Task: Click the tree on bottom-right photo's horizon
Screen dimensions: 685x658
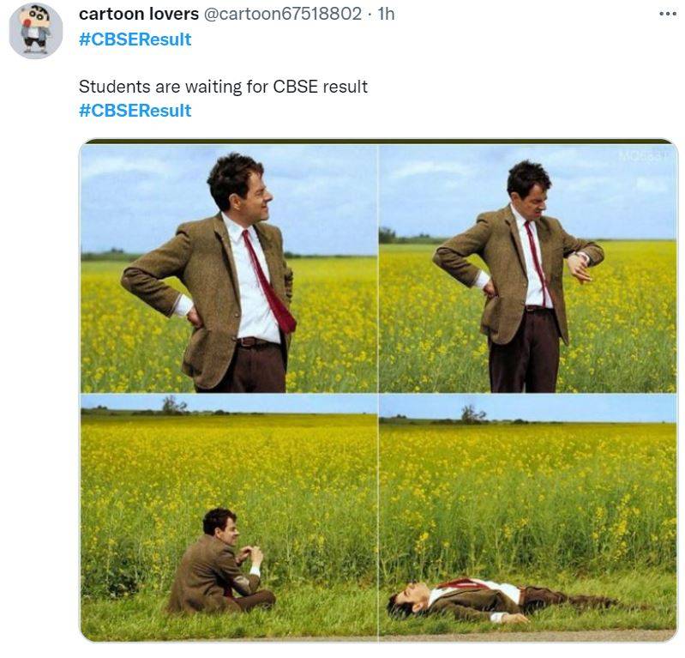Action: (472, 414)
